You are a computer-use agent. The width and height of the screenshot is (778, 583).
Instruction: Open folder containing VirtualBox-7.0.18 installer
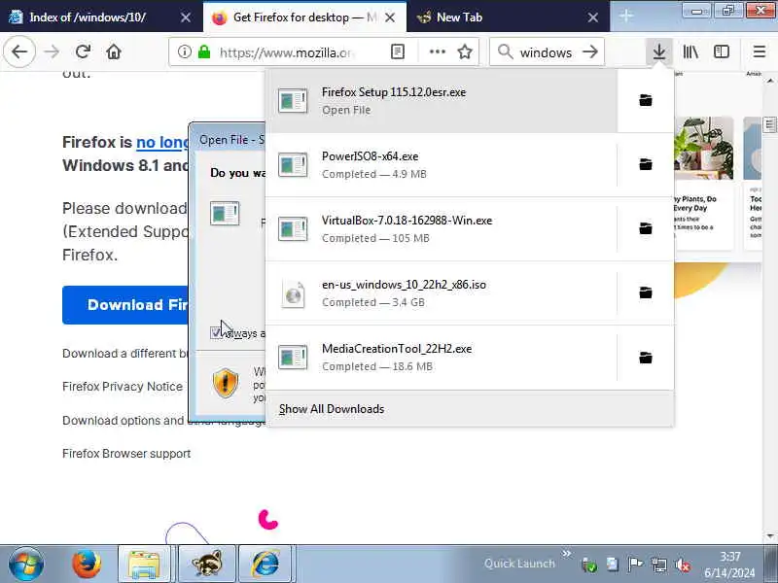click(x=645, y=228)
